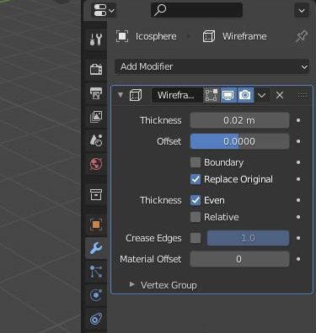Screen dimensions: 316x333
Task: Open the options dropdown beside search field
Action: (x=302, y=11)
